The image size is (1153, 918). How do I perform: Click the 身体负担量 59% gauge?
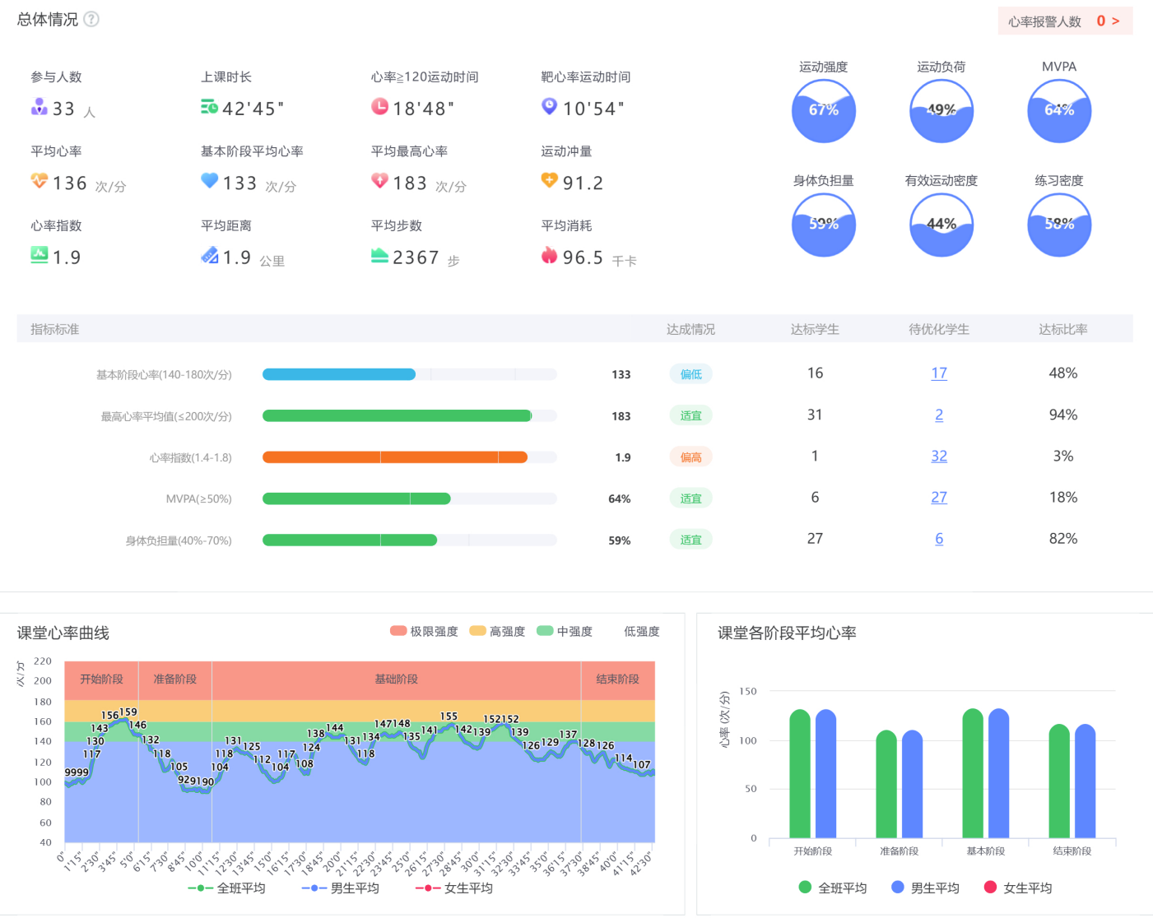click(824, 225)
